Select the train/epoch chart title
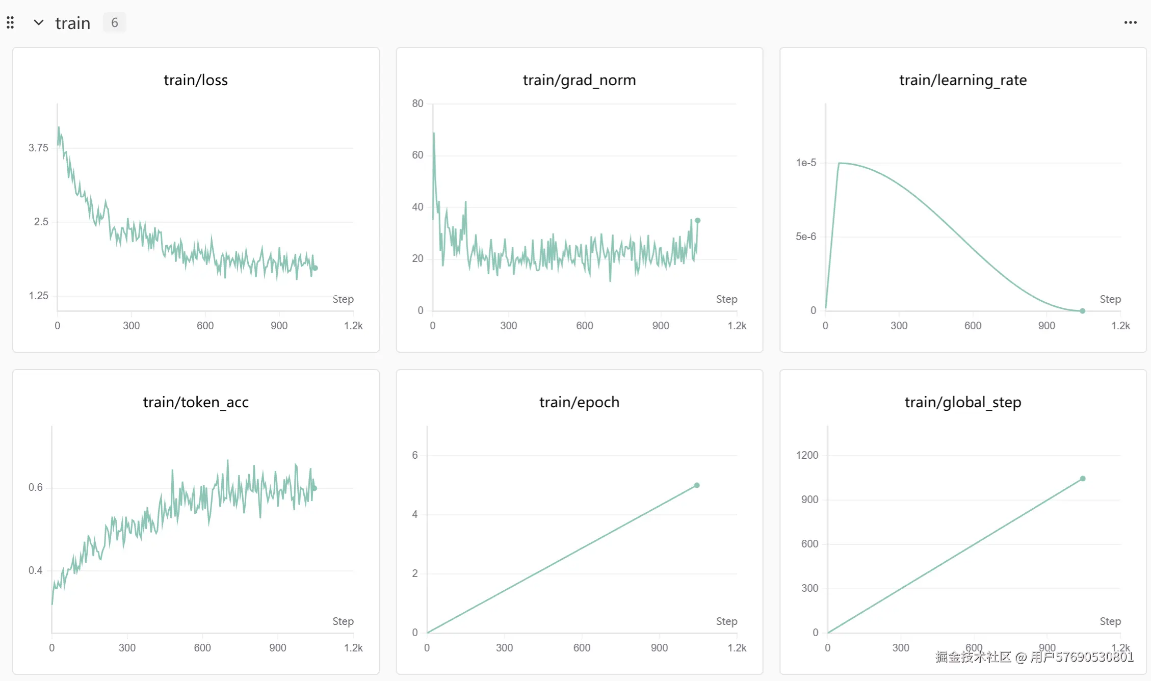 [579, 402]
